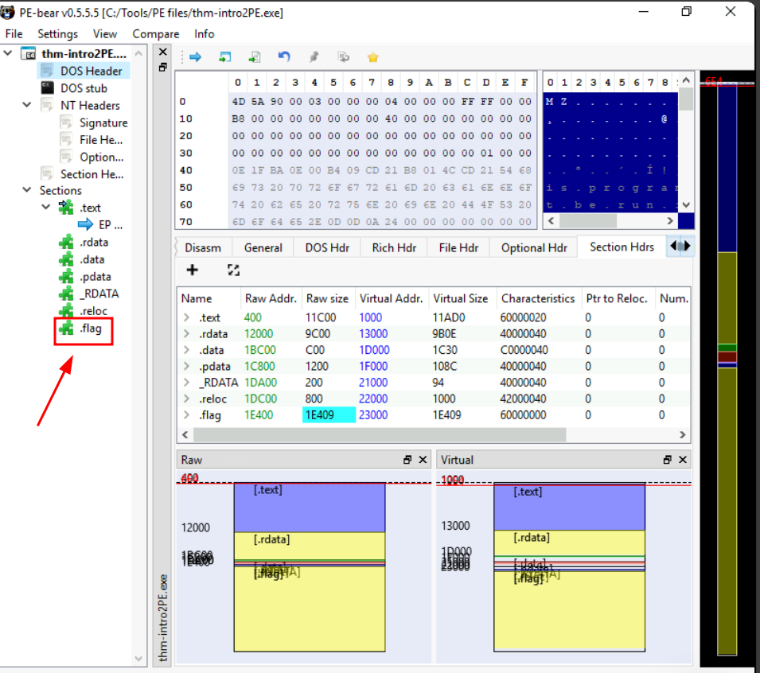
Task: Expand the .text row in section table
Action: [186, 317]
